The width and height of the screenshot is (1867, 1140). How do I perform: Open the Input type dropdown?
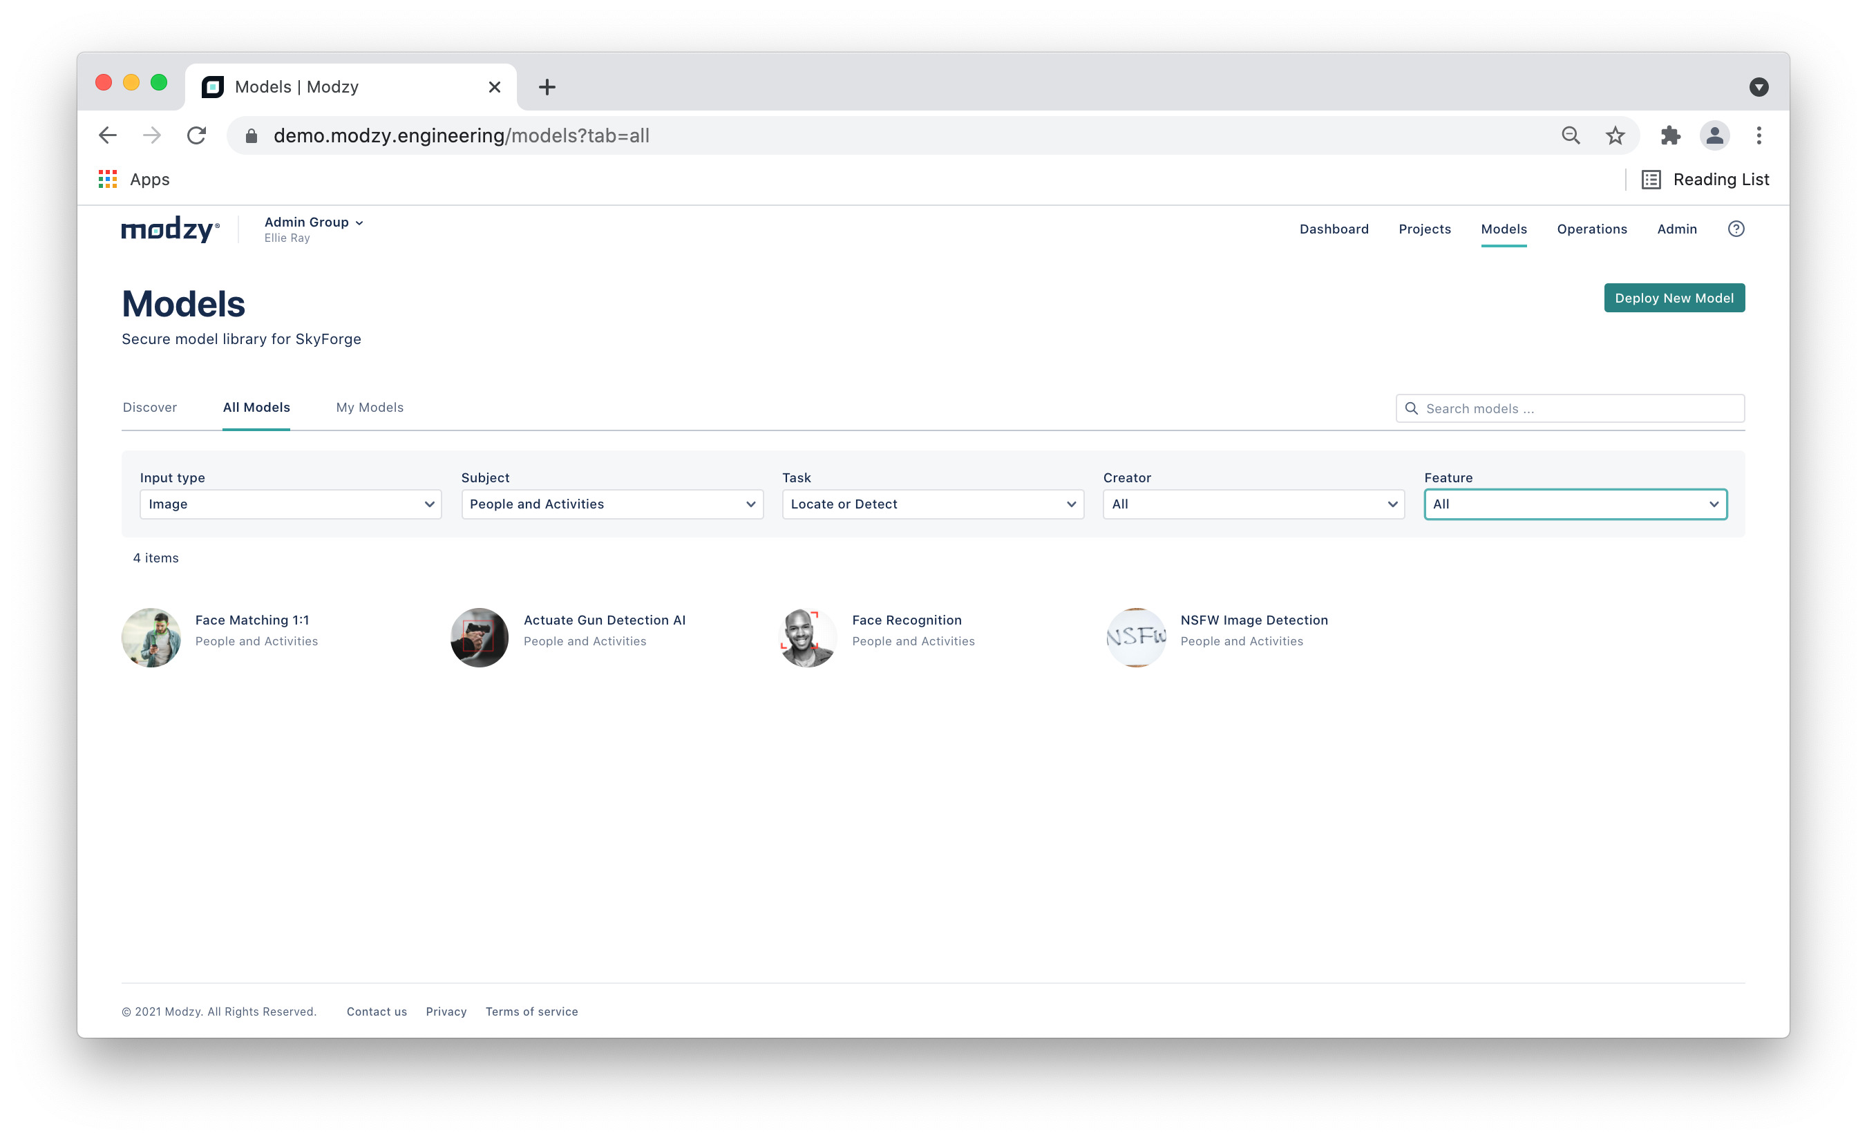pyautogui.click(x=290, y=504)
